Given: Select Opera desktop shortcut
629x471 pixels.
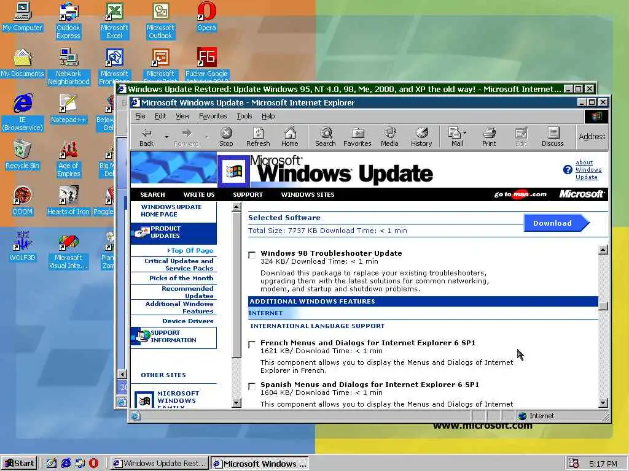Looking at the screenshot, I should [x=206, y=17].
